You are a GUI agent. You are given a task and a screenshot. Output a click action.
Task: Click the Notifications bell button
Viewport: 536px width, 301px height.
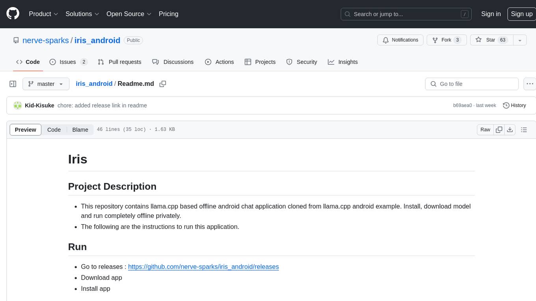point(400,40)
